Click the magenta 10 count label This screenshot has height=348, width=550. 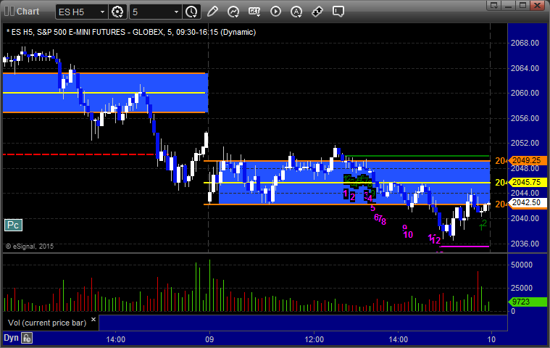pyautogui.click(x=408, y=235)
